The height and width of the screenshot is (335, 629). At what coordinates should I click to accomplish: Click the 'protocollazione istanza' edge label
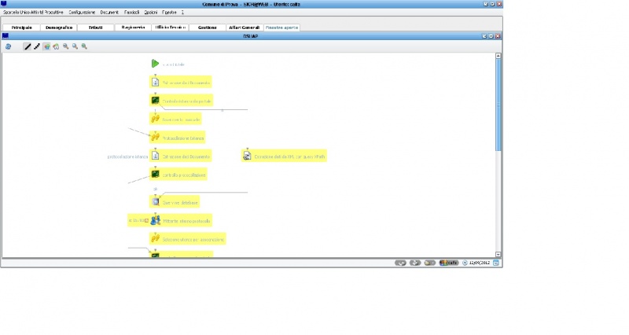click(x=127, y=156)
